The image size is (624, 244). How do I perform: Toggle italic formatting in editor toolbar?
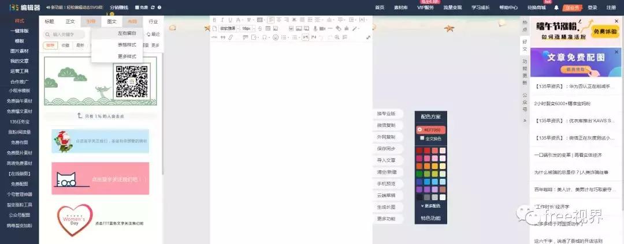click(x=222, y=20)
